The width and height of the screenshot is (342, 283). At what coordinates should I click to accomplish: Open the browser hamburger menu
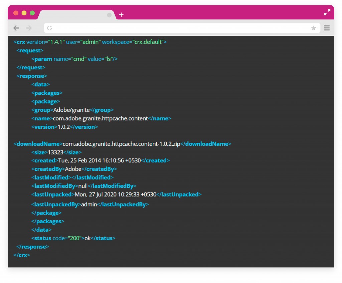click(327, 28)
